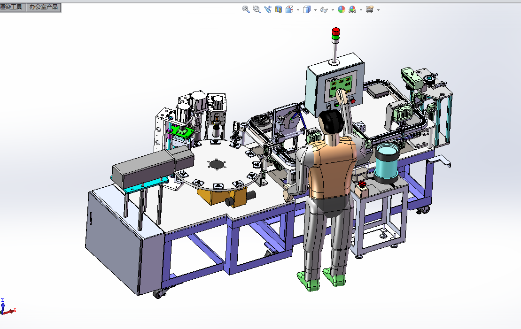
Task: Open the Hide/Show Items dropdown arrow
Action: click(333, 9)
